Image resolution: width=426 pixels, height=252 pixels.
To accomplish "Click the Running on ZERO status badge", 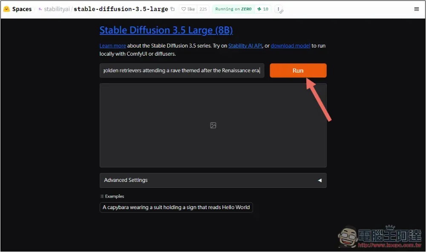I will pyautogui.click(x=233, y=9).
